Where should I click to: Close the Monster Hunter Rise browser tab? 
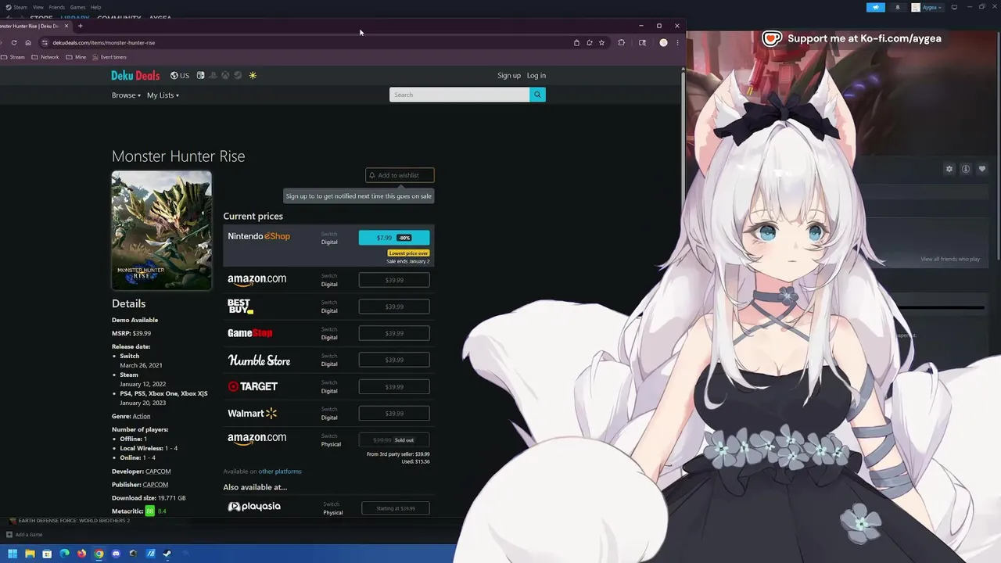(66, 26)
